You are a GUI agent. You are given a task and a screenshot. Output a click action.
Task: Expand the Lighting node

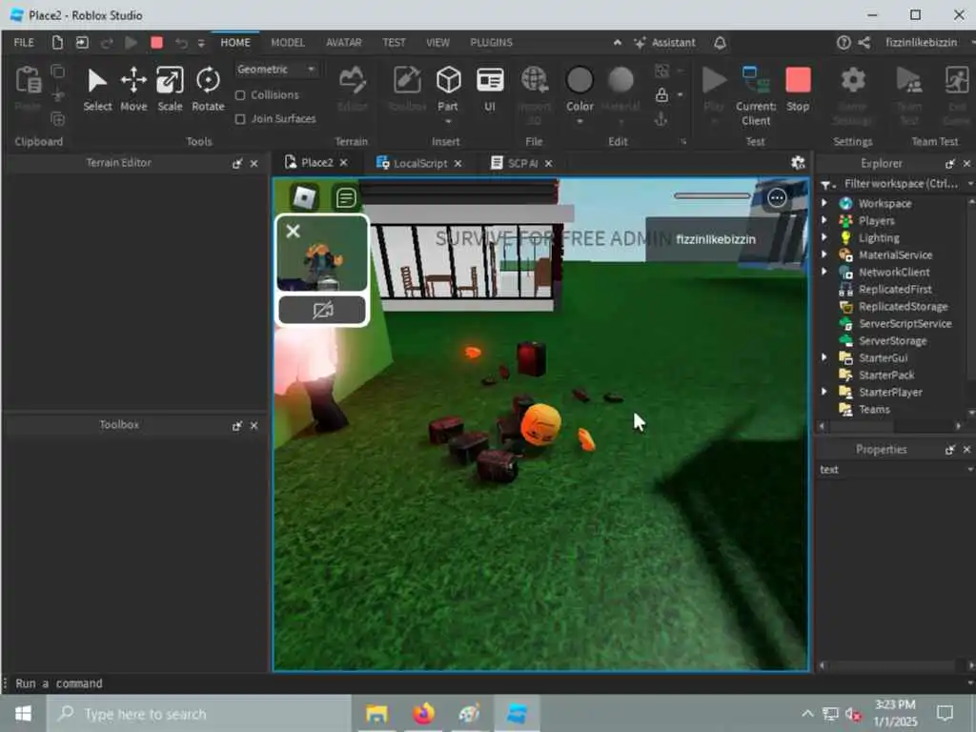pos(824,237)
